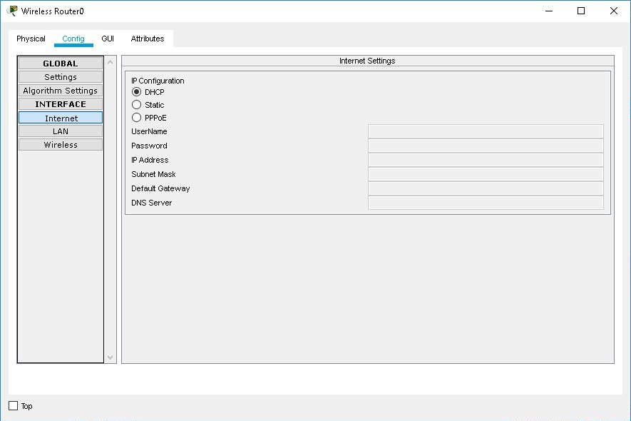
Task: Click the UserName input field
Action: point(485,131)
